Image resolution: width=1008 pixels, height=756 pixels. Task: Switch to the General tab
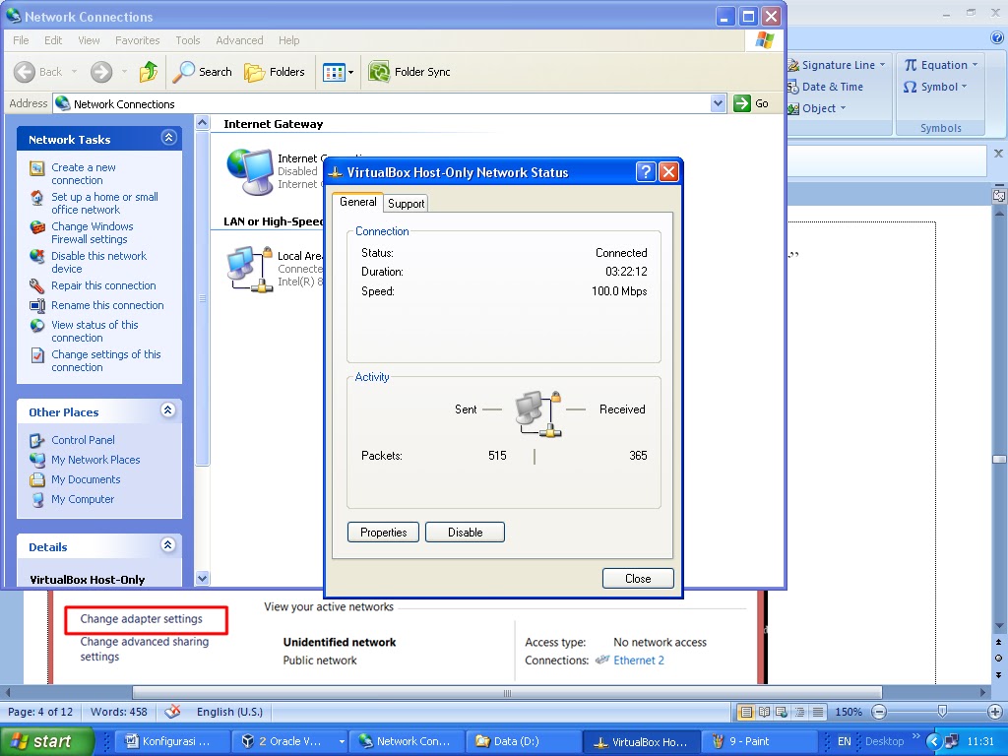[357, 202]
